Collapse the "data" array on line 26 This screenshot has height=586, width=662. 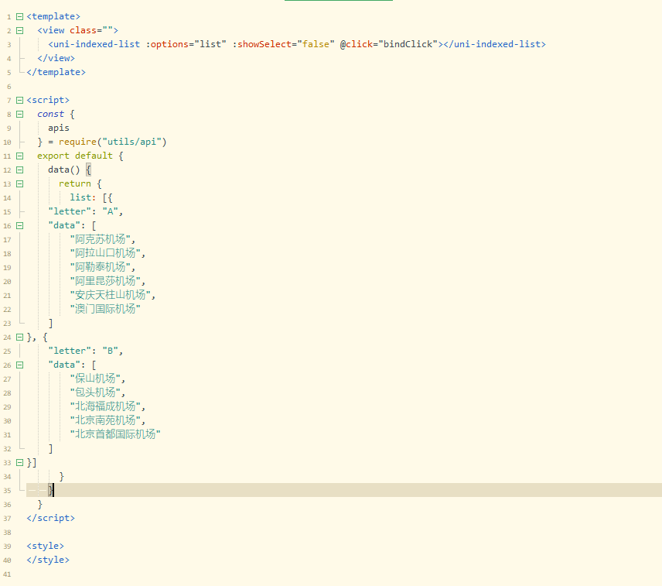[x=19, y=365]
